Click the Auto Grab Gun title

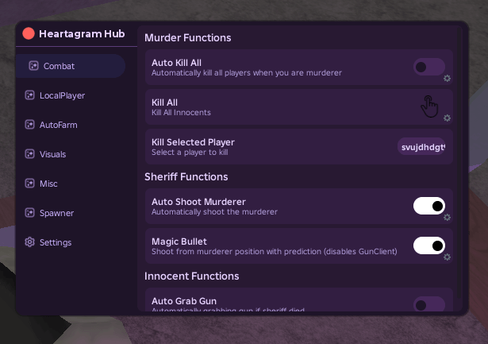point(184,301)
